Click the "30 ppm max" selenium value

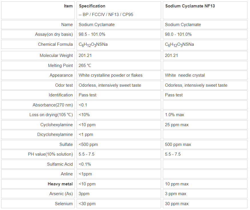coord(177,204)
